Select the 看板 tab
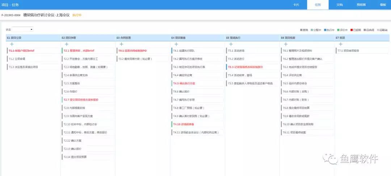 [383, 5]
